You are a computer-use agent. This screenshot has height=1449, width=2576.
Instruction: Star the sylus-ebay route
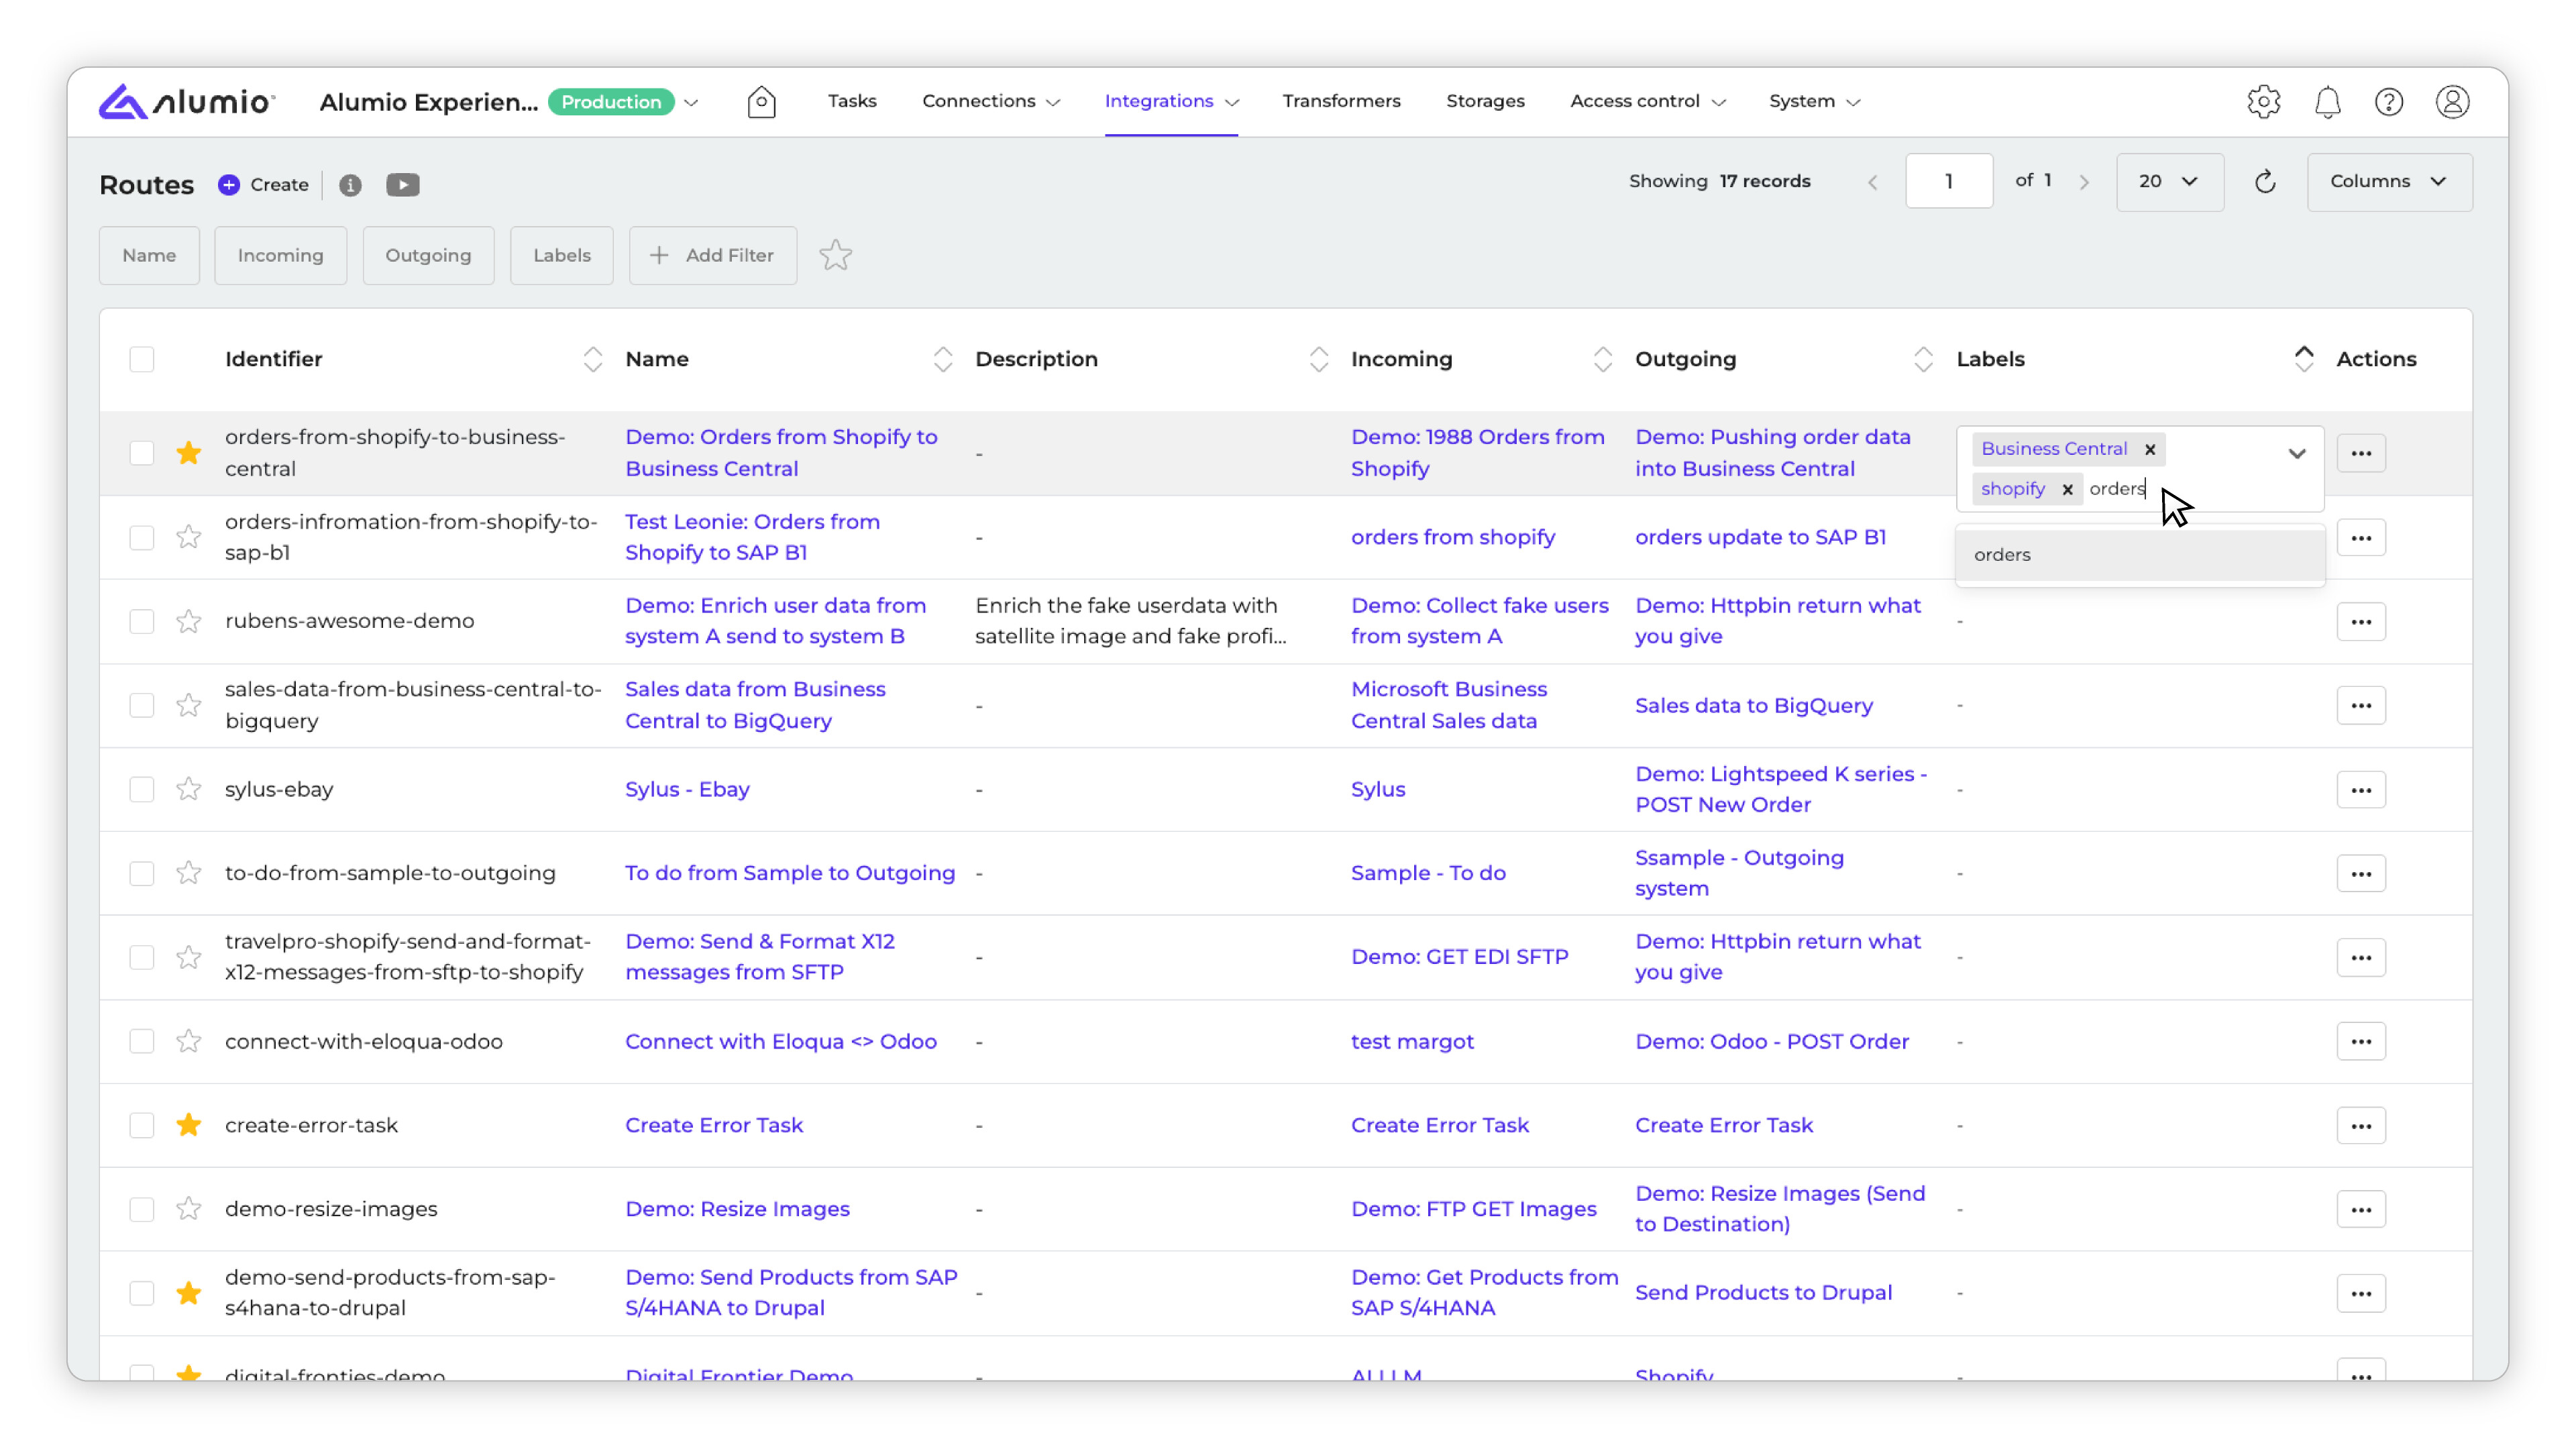coord(188,789)
